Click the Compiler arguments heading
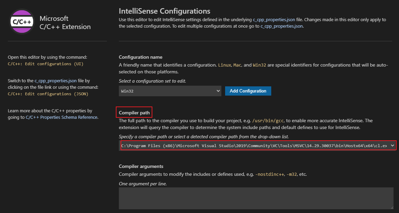The image size is (399, 213). coord(141,167)
